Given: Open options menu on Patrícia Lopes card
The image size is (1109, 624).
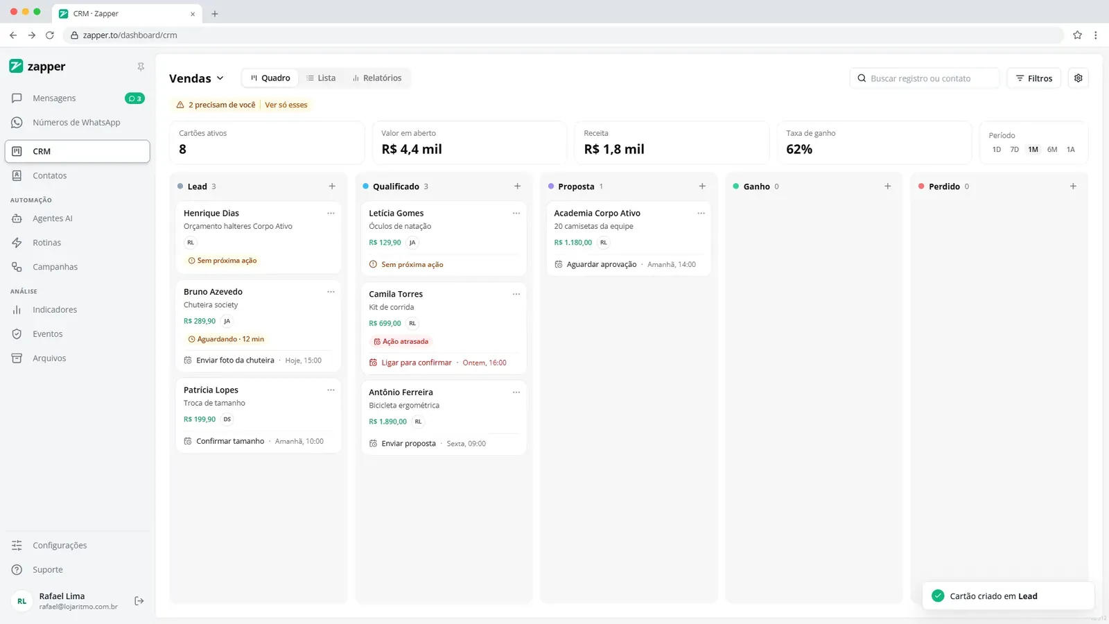Looking at the screenshot, I should [331, 390].
